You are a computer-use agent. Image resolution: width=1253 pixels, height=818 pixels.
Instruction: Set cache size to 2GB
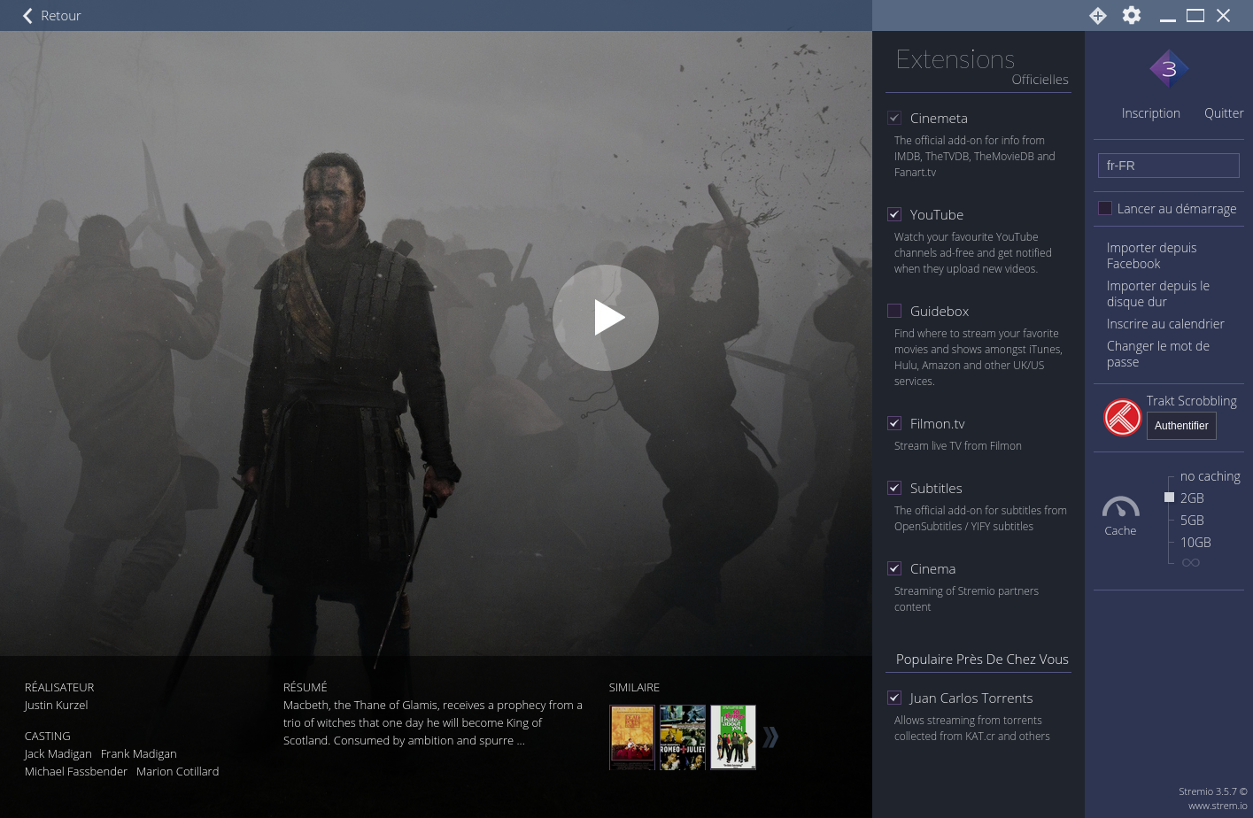coord(1192,498)
